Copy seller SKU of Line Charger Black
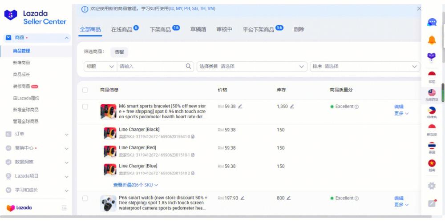 point(193,137)
